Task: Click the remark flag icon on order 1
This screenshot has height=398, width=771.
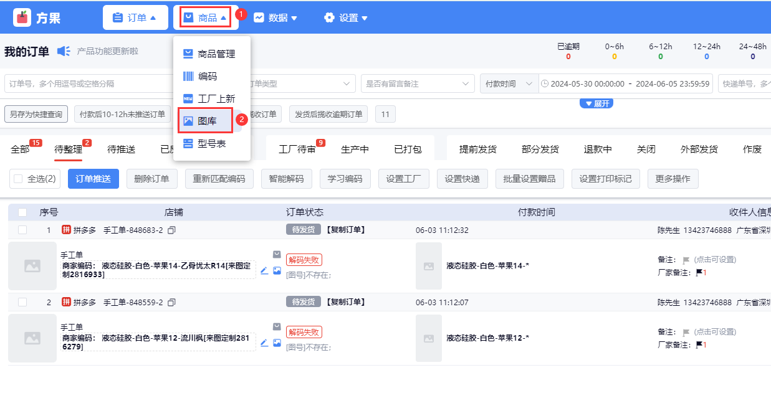Action: pyautogui.click(x=686, y=260)
